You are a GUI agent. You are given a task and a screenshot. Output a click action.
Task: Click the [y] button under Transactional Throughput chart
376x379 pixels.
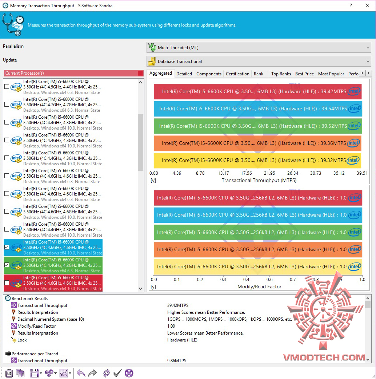153,180
